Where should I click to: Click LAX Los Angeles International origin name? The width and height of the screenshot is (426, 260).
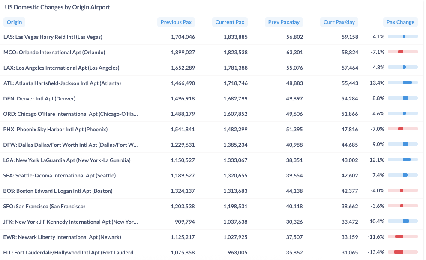(61, 68)
